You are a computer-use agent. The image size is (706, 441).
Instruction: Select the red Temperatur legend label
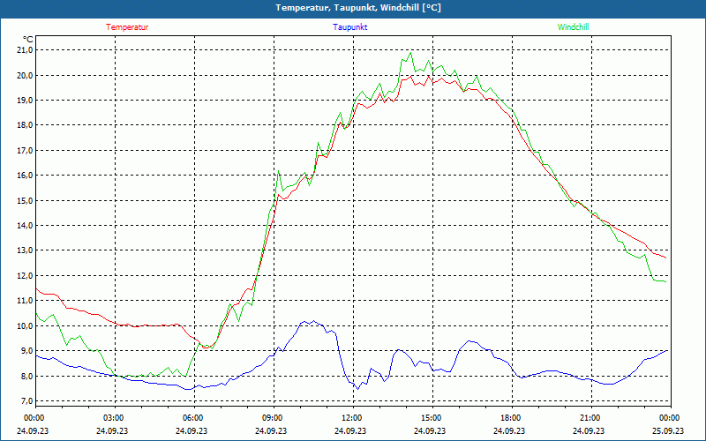127,27
